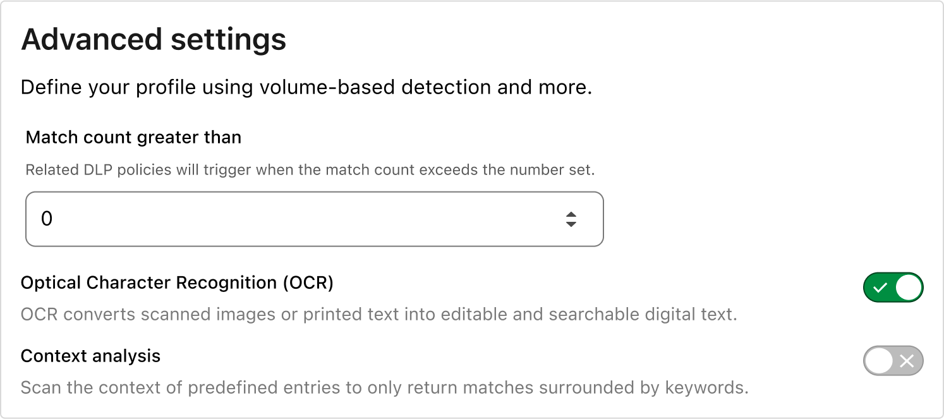
Task: Click the white knob of the OCR switch
Action: 908,288
